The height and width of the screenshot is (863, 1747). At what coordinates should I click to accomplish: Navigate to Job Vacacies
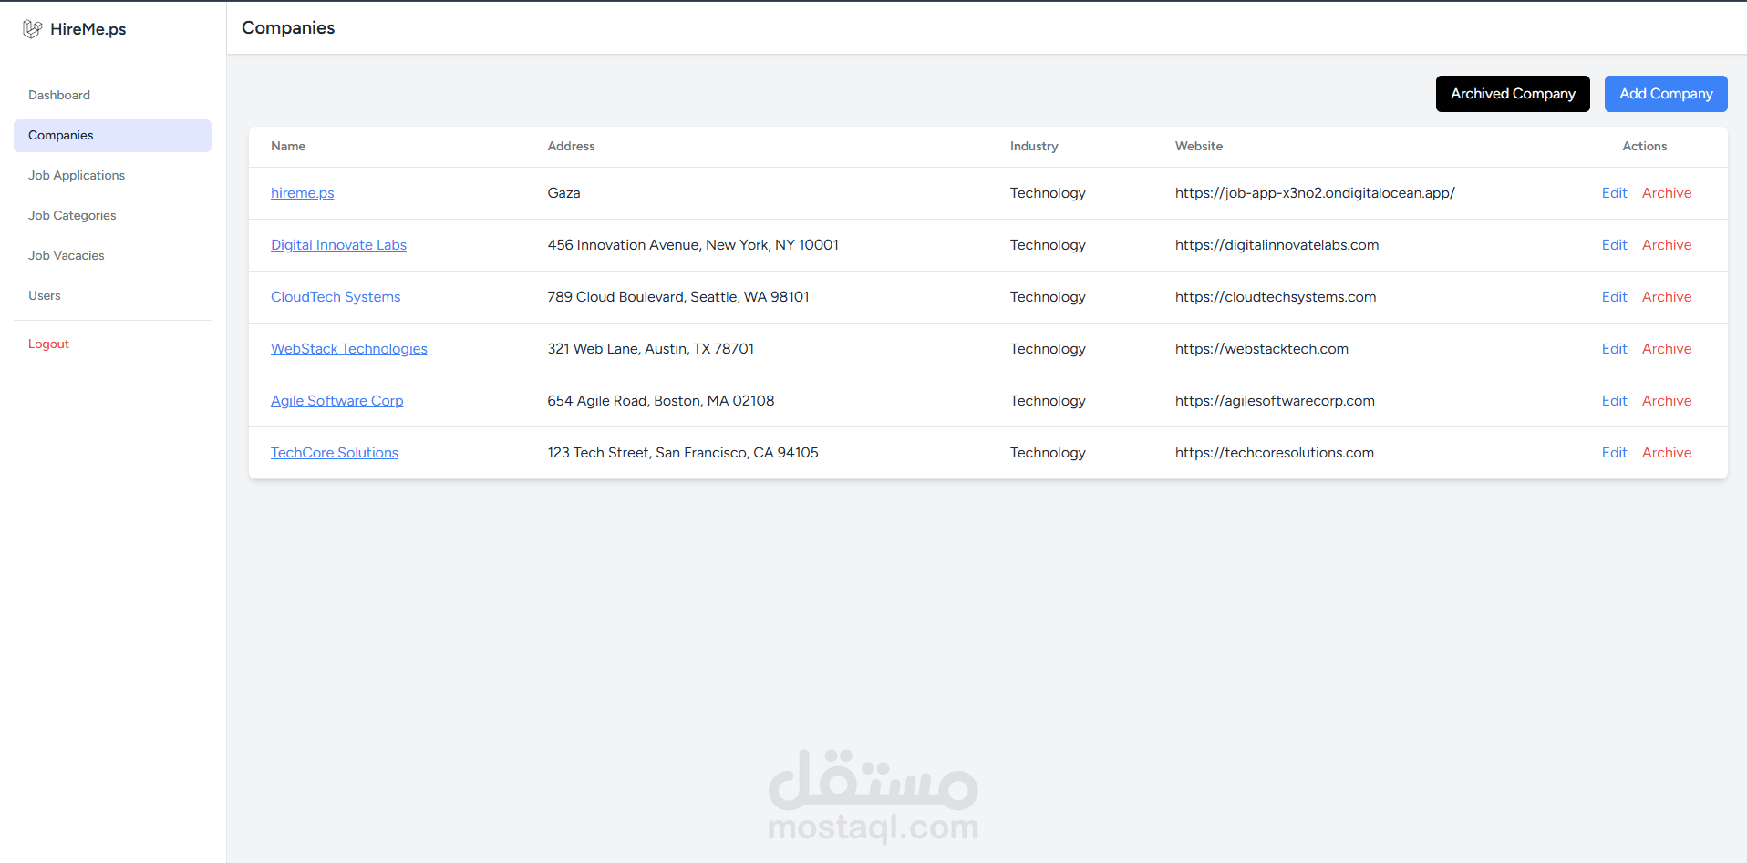click(67, 255)
